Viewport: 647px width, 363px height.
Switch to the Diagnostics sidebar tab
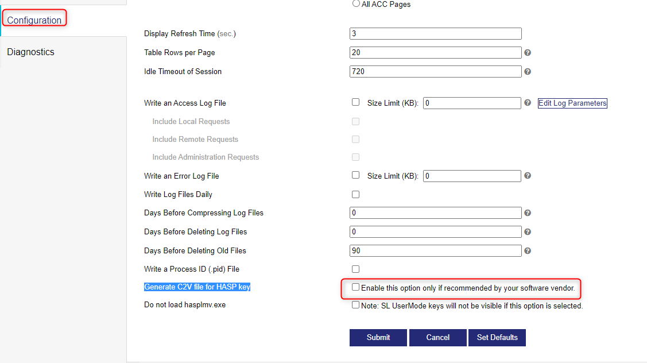(31, 52)
